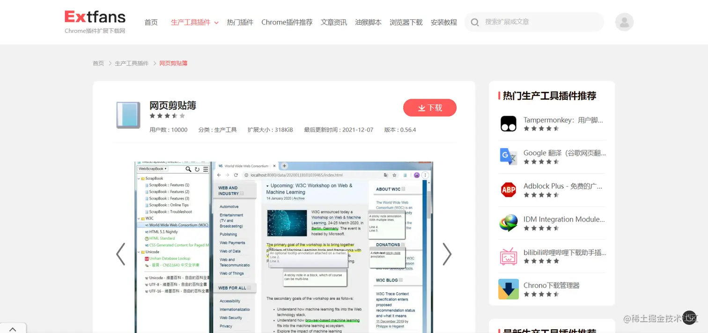This screenshot has width=708, height=333.
Task: Click the search magnifier icon
Action: pyautogui.click(x=475, y=22)
